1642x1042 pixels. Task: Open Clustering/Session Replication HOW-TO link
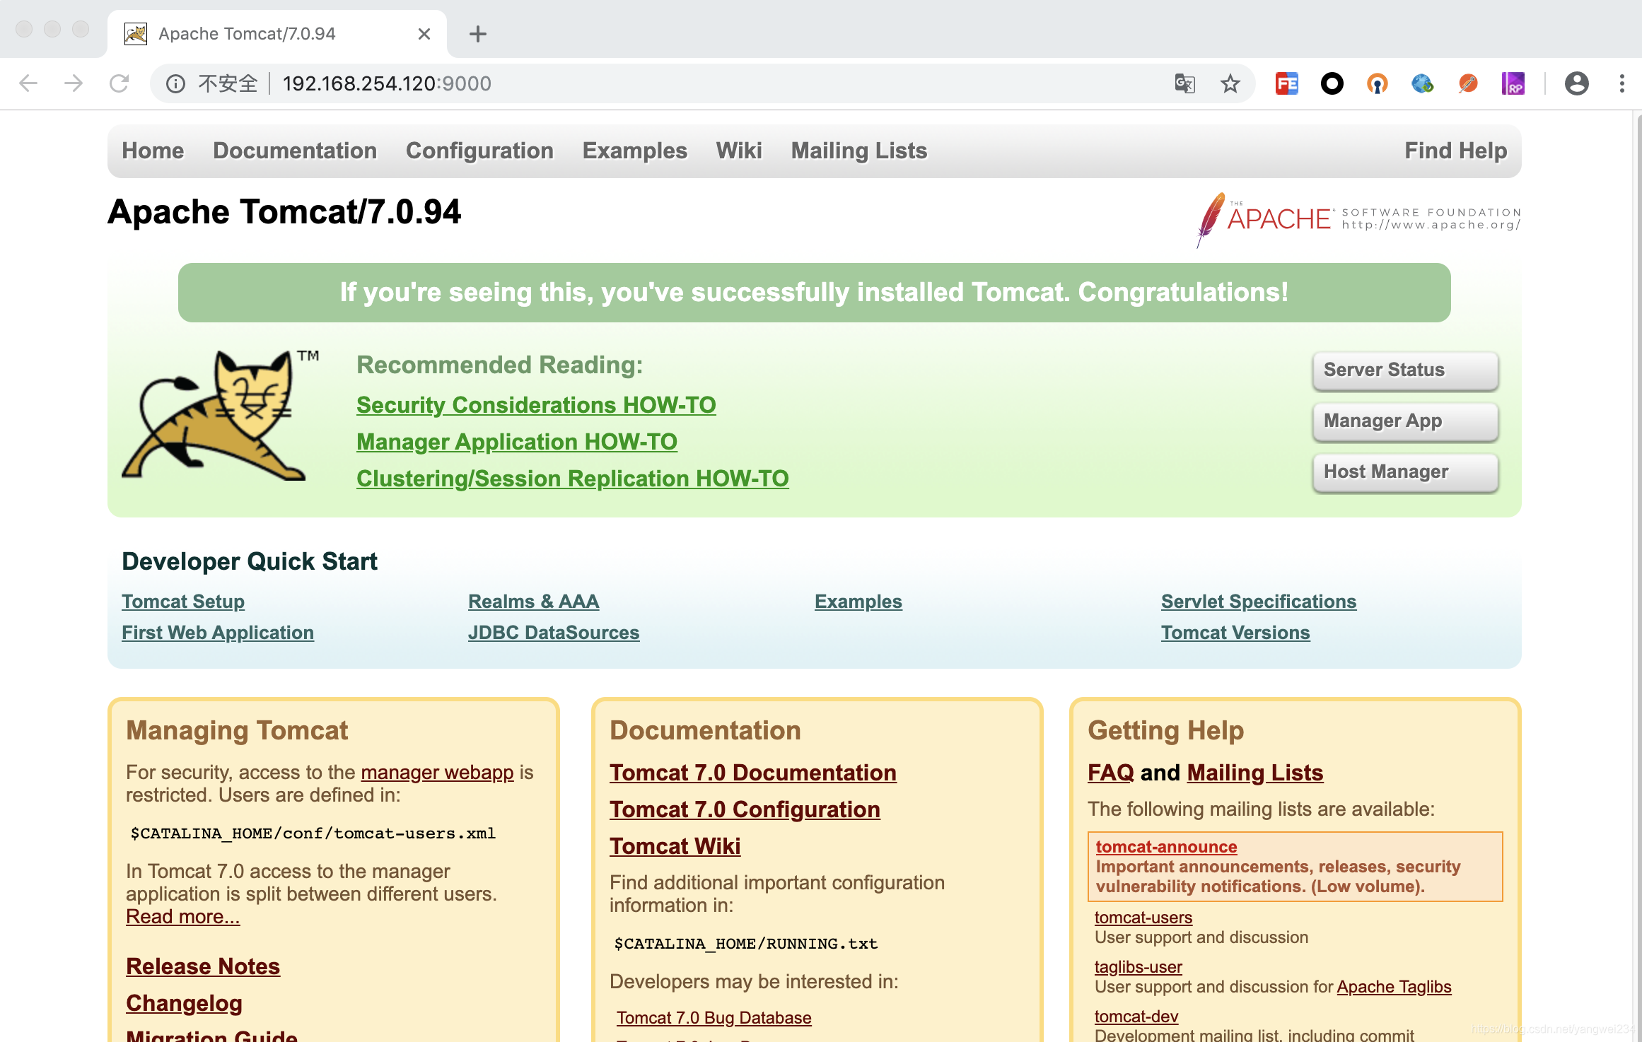[x=573, y=479]
